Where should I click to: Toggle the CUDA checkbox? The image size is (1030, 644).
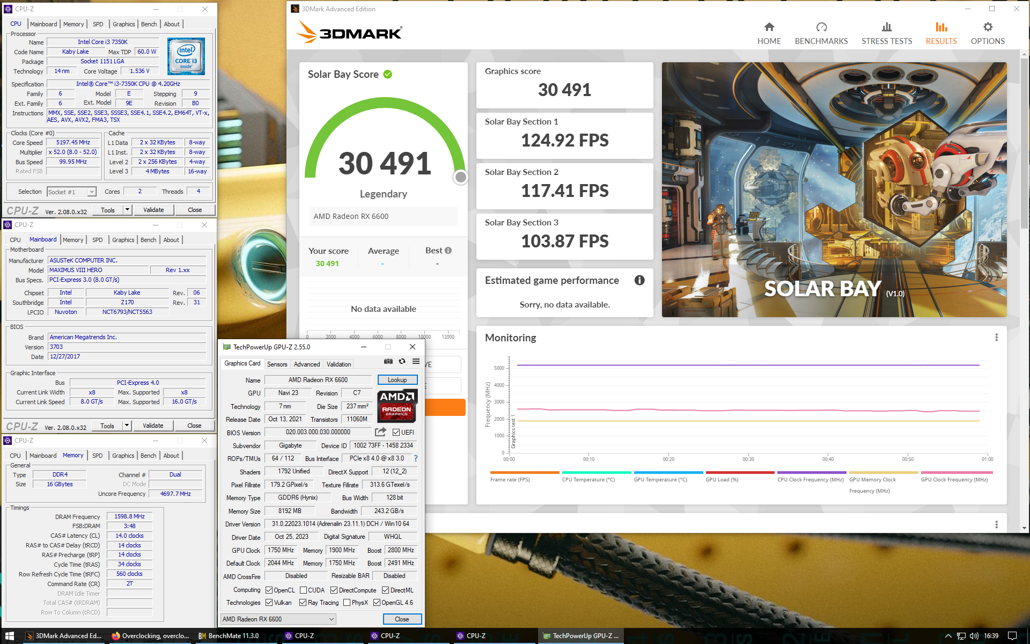[303, 590]
